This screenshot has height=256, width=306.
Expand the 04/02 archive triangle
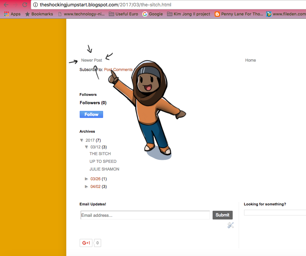click(86, 187)
